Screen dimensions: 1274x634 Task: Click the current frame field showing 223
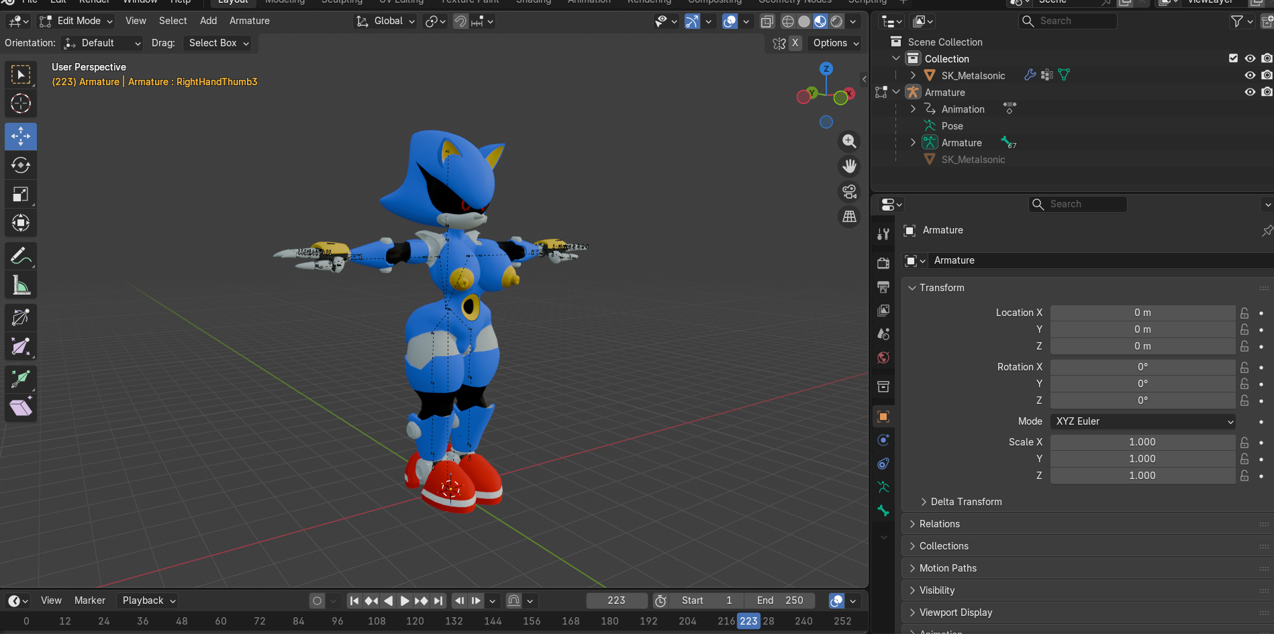pos(616,600)
